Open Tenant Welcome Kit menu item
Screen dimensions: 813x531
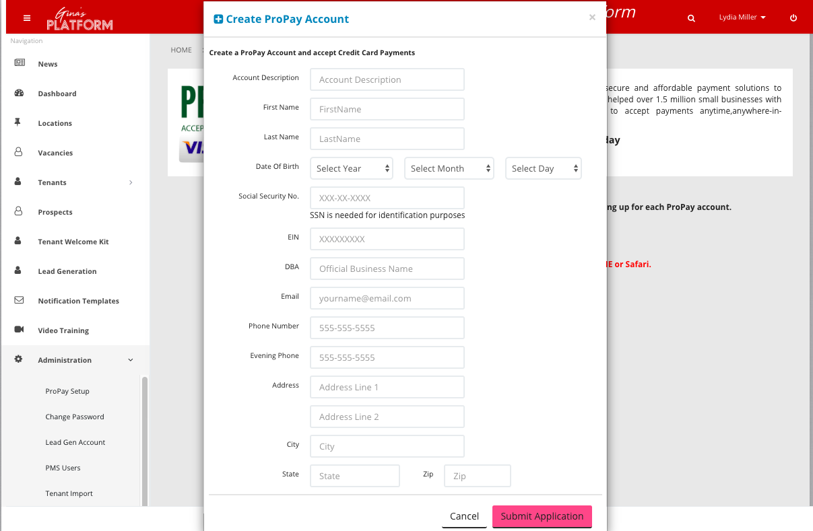pyautogui.click(x=75, y=242)
